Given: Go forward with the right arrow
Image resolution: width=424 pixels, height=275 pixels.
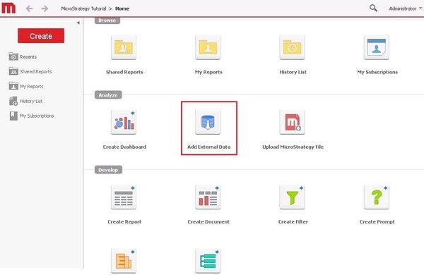Looking at the screenshot, I should 45,8.
